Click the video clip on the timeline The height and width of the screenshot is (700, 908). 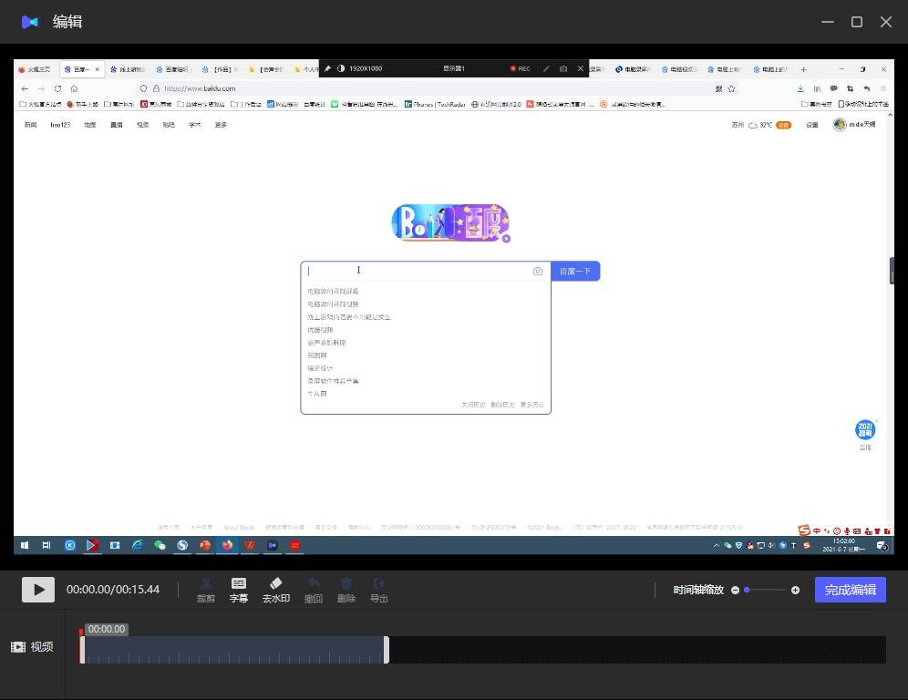tap(234, 650)
